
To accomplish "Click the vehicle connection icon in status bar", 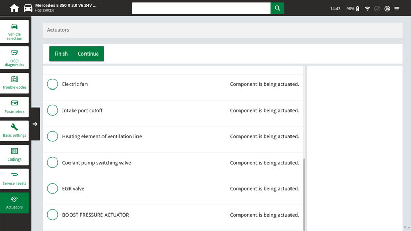I will pyautogui.click(x=387, y=9).
